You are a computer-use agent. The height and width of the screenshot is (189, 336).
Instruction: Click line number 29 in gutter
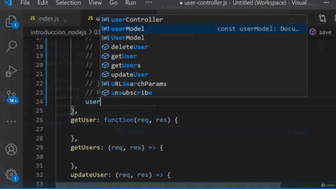[39, 148]
